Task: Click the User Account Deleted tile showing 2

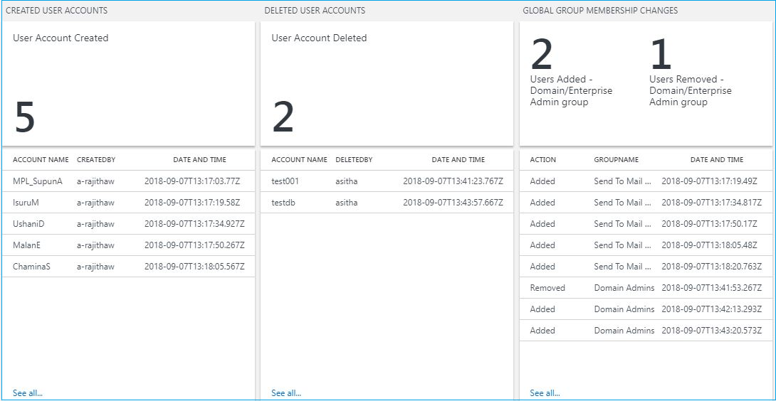Action: coord(387,84)
